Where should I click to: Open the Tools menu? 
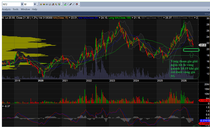[x=16, y=9]
